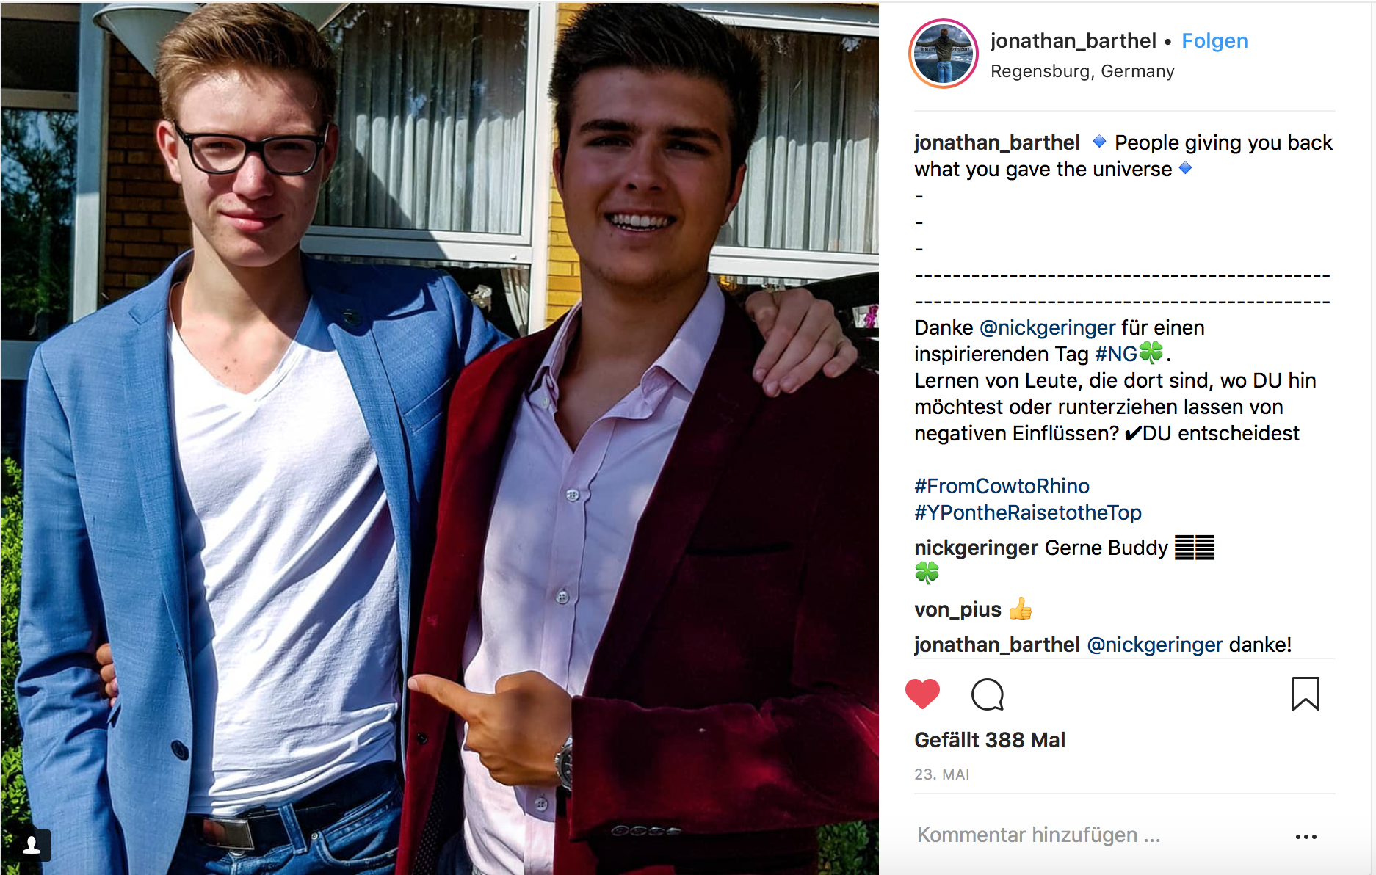View likes list via Gefällt 388 Mal
Viewport: 1376px width, 875px height.
tap(990, 740)
